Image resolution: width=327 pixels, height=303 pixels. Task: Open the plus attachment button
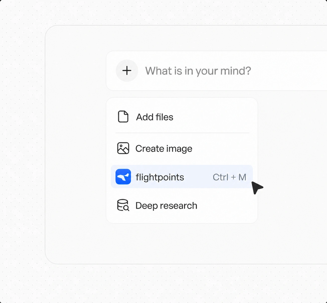point(127,71)
